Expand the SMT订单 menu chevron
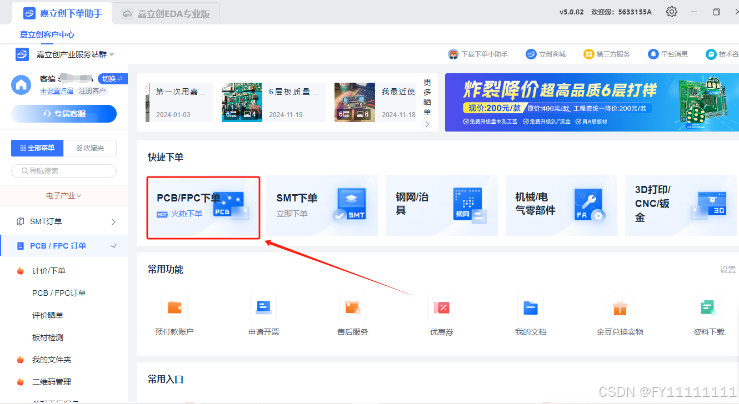Viewport: 739px width, 404px height. [113, 221]
